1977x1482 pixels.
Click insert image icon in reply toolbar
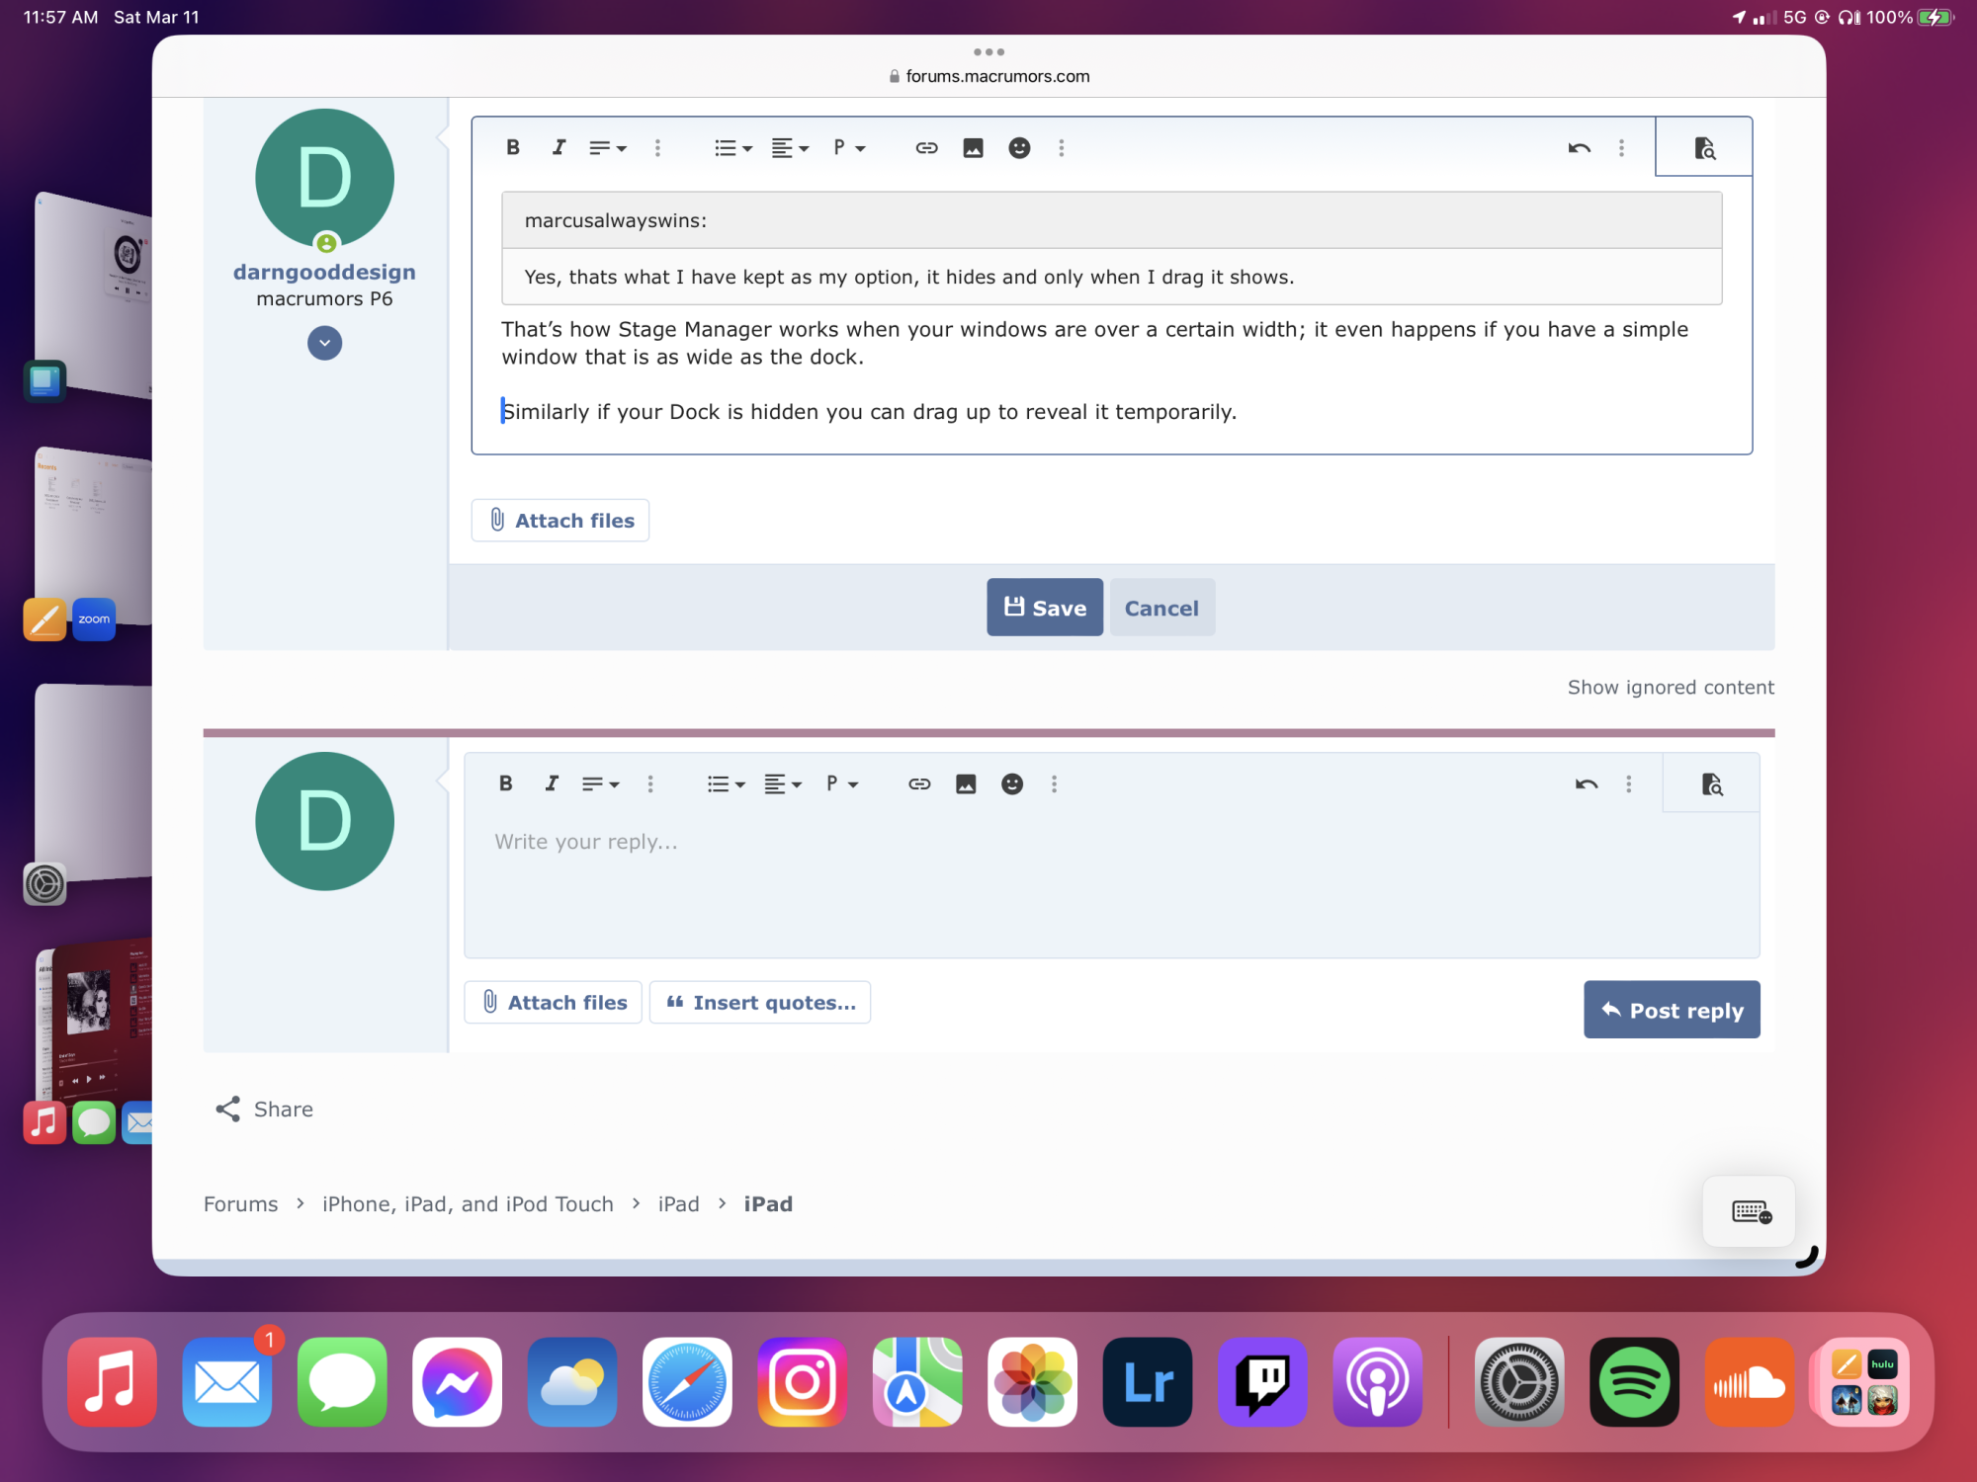pos(966,783)
